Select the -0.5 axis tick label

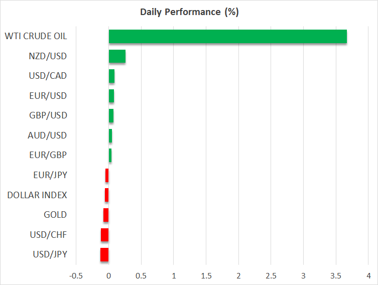[76, 276]
